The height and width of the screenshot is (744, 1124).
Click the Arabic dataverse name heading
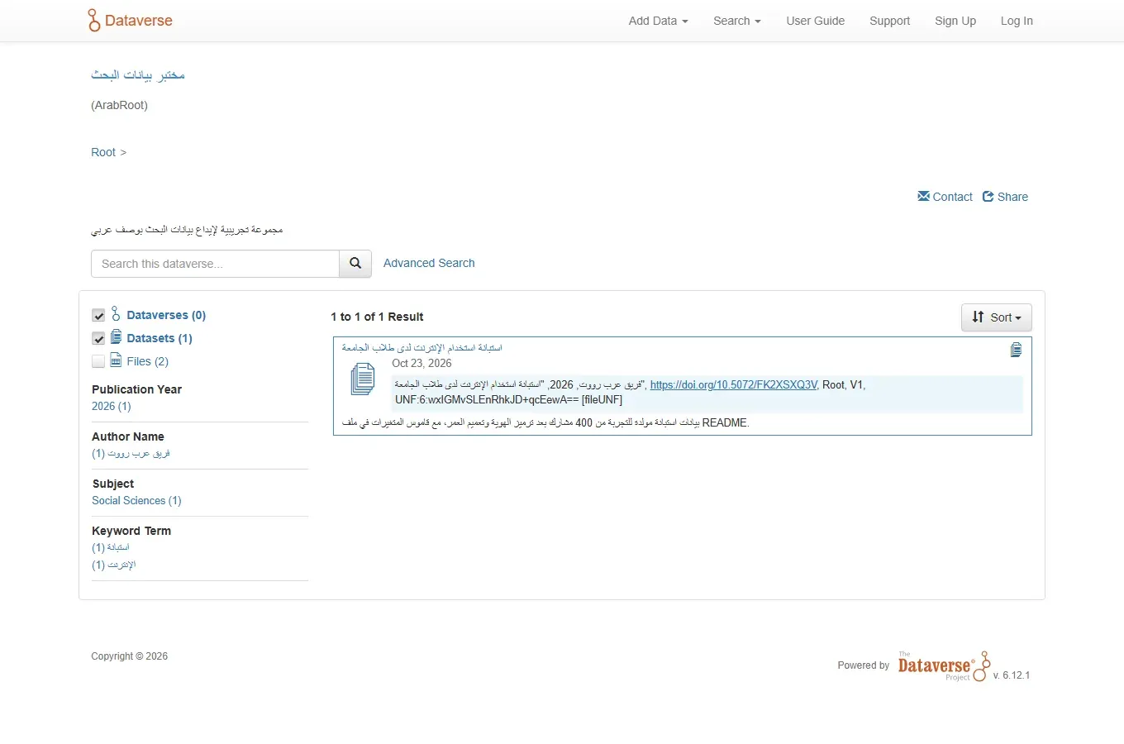[x=138, y=75]
